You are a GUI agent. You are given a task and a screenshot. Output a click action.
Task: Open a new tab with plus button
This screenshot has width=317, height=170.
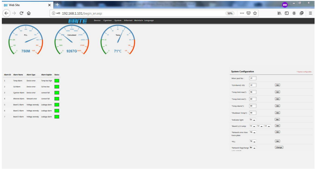point(57,5)
